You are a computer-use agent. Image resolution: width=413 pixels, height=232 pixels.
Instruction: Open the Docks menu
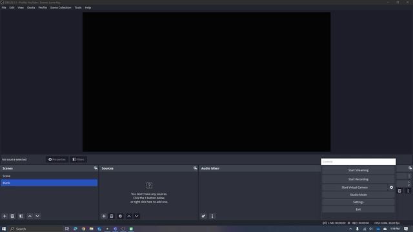(31, 8)
